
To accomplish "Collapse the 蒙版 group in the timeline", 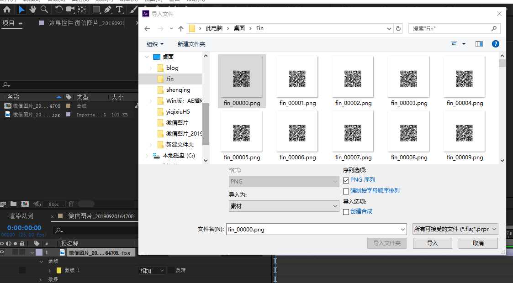I will 42,262.
